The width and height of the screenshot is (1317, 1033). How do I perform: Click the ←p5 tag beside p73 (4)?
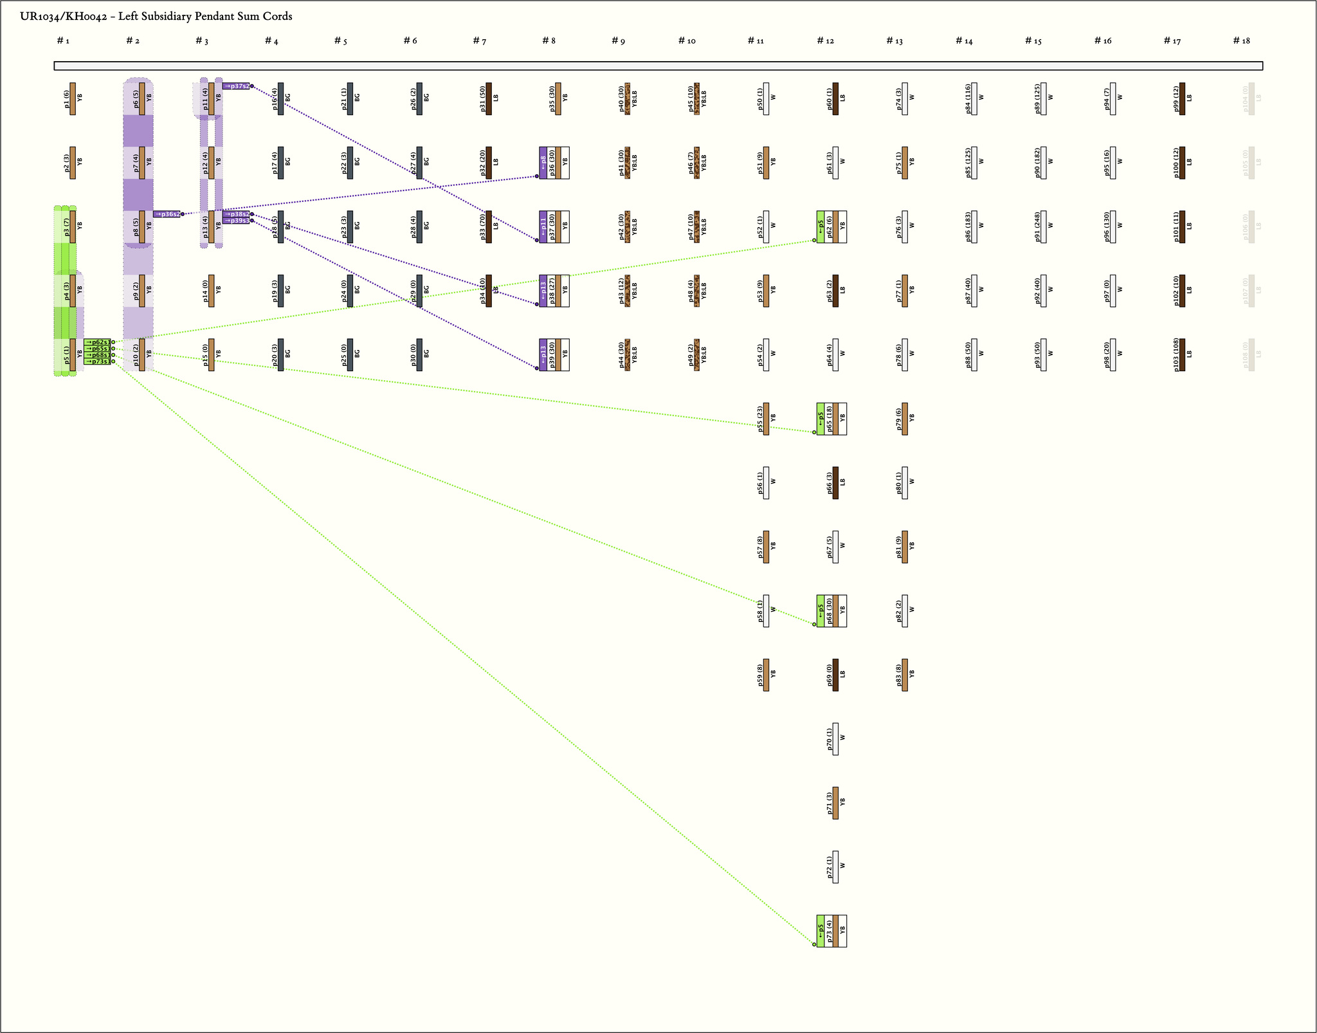[x=821, y=931]
